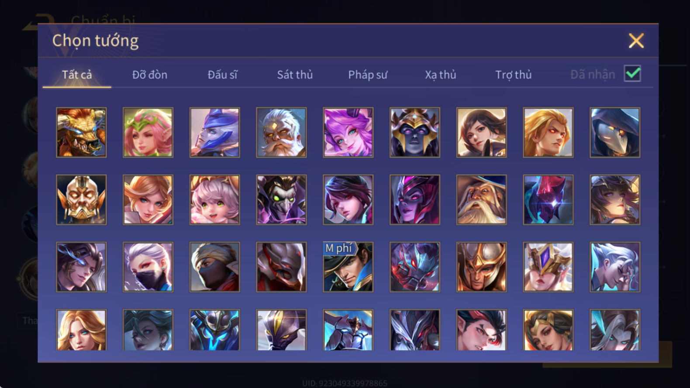Filter heroes by 'Xạ thủ'
The width and height of the screenshot is (690, 388).
click(441, 75)
